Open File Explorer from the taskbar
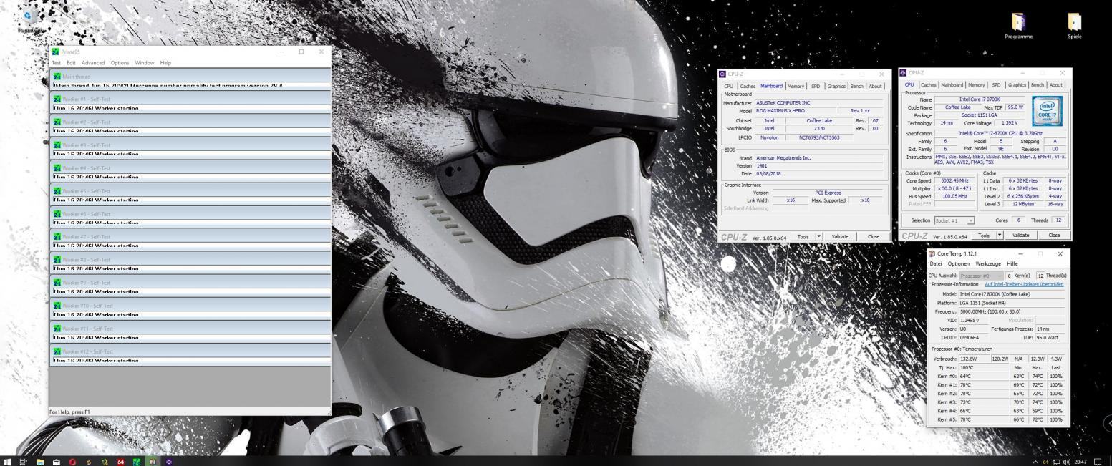Screen dimensions: 1112x466 pyautogui.click(x=41, y=462)
